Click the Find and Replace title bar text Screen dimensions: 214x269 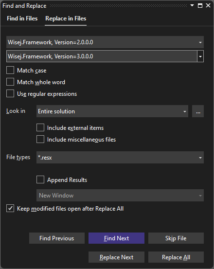(x=24, y=6)
